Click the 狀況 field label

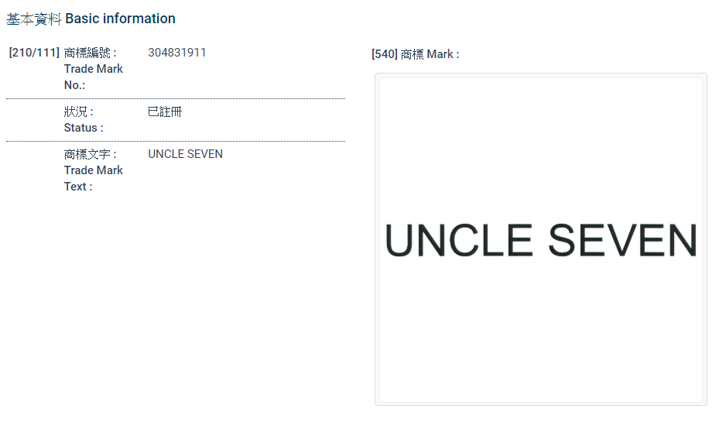78,112
